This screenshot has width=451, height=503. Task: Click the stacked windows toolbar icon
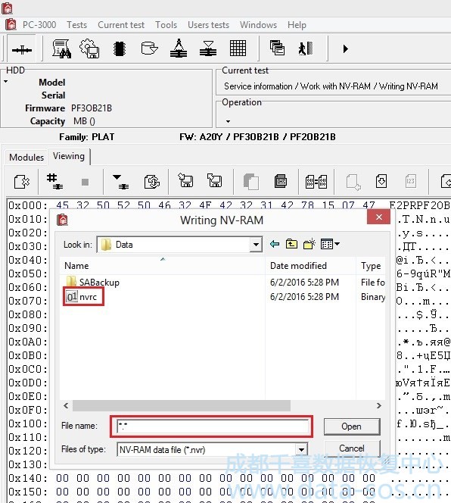(277, 48)
